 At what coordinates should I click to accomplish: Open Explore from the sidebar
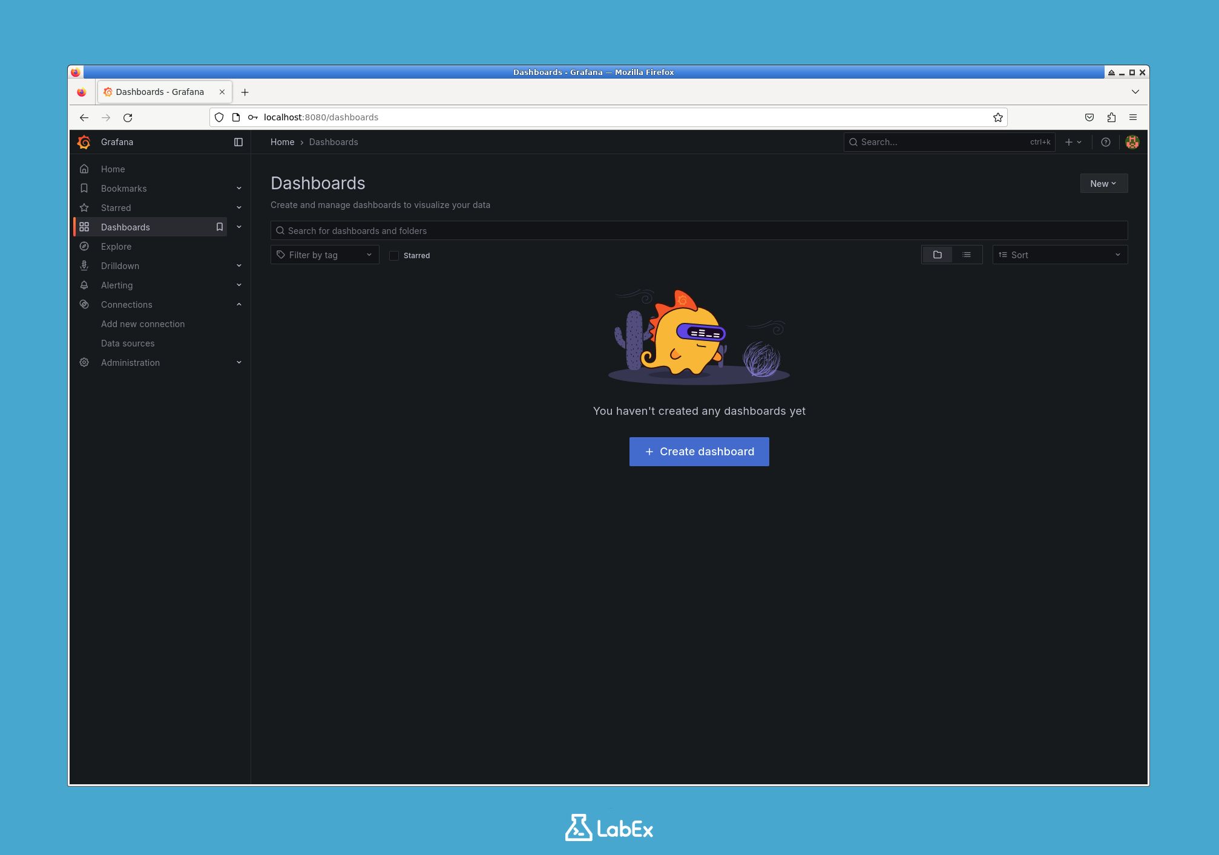[116, 246]
